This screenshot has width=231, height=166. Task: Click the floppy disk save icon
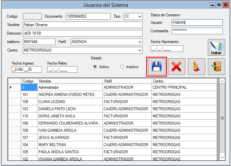[157, 67]
